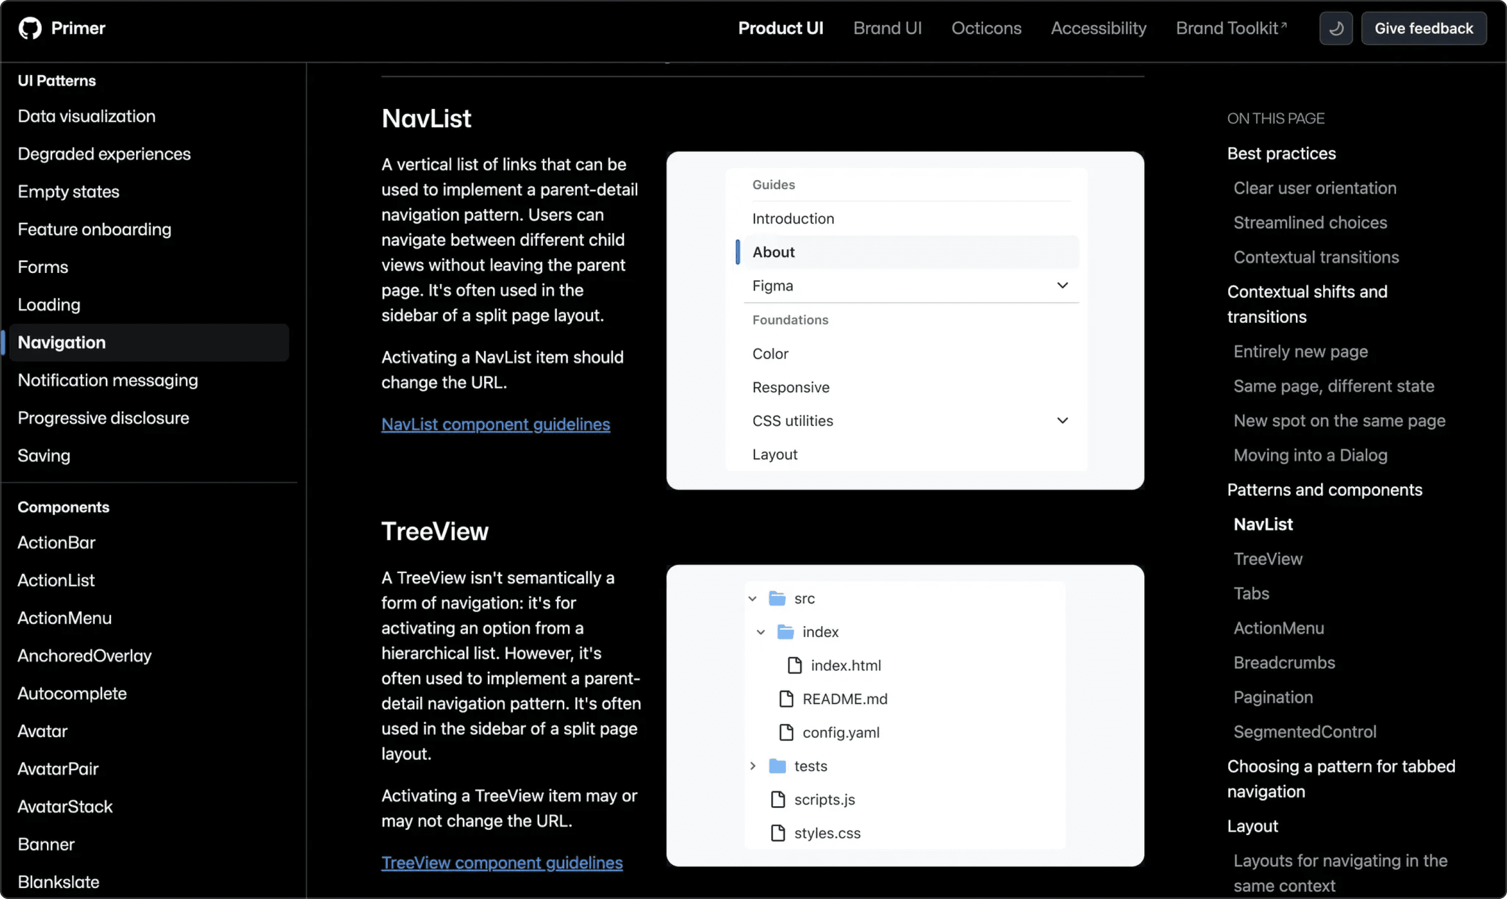Expand the Figma item chevron
The height and width of the screenshot is (899, 1507).
tap(1062, 285)
